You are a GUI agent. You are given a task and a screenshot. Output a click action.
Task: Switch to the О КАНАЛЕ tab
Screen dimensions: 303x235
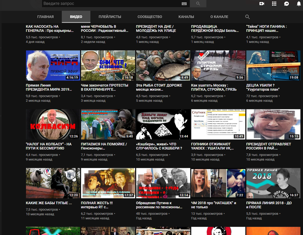pyautogui.click(x=219, y=17)
